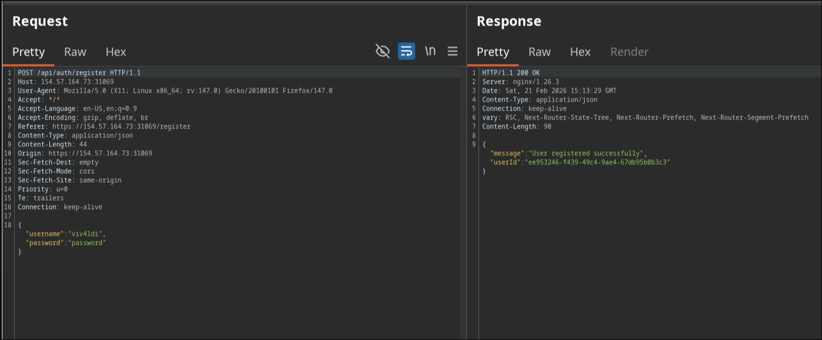Click the request Content-Length: 44 line
822x340 pixels.
pyautogui.click(x=52, y=144)
